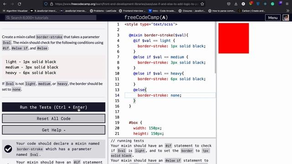The height and width of the screenshot is (164, 292).
Task: Click the // running tests console text
Action: (127, 141)
